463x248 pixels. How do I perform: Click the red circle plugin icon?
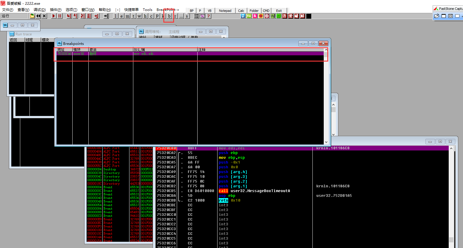pyautogui.click(x=261, y=16)
